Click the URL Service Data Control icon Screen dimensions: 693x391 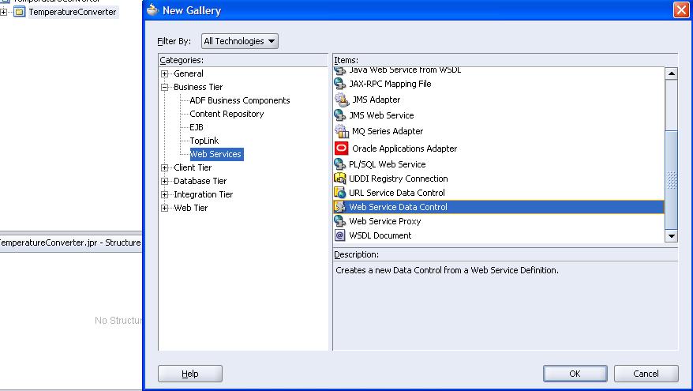(339, 193)
